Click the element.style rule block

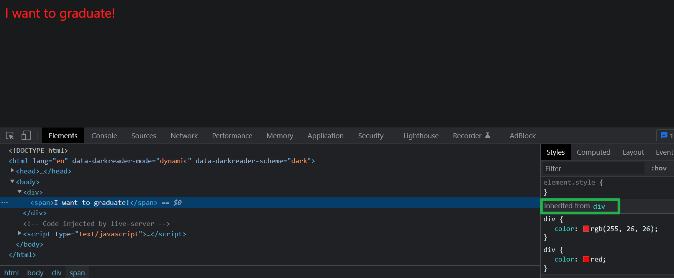click(x=607, y=187)
